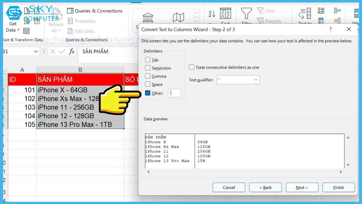The image size is (362, 204).
Task: Click the Other delimiter text field
Action: click(174, 93)
